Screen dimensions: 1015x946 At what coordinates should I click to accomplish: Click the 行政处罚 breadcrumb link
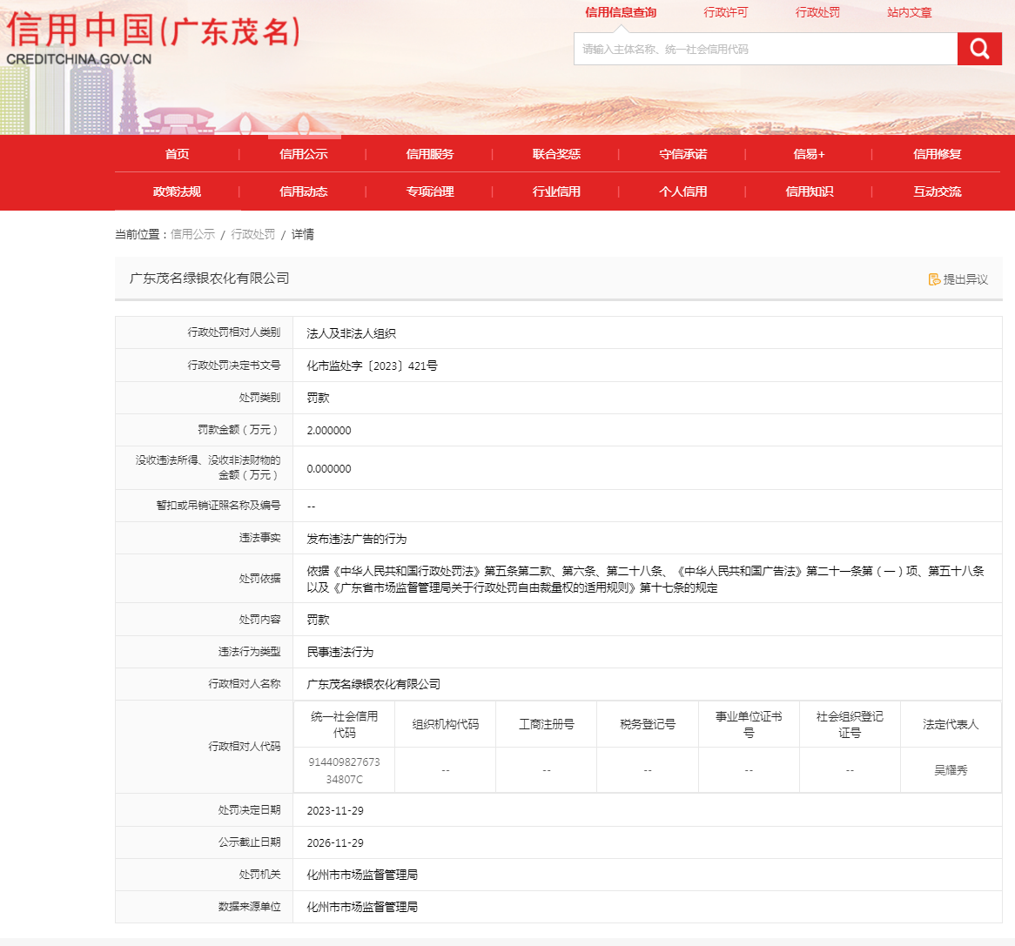tap(252, 234)
